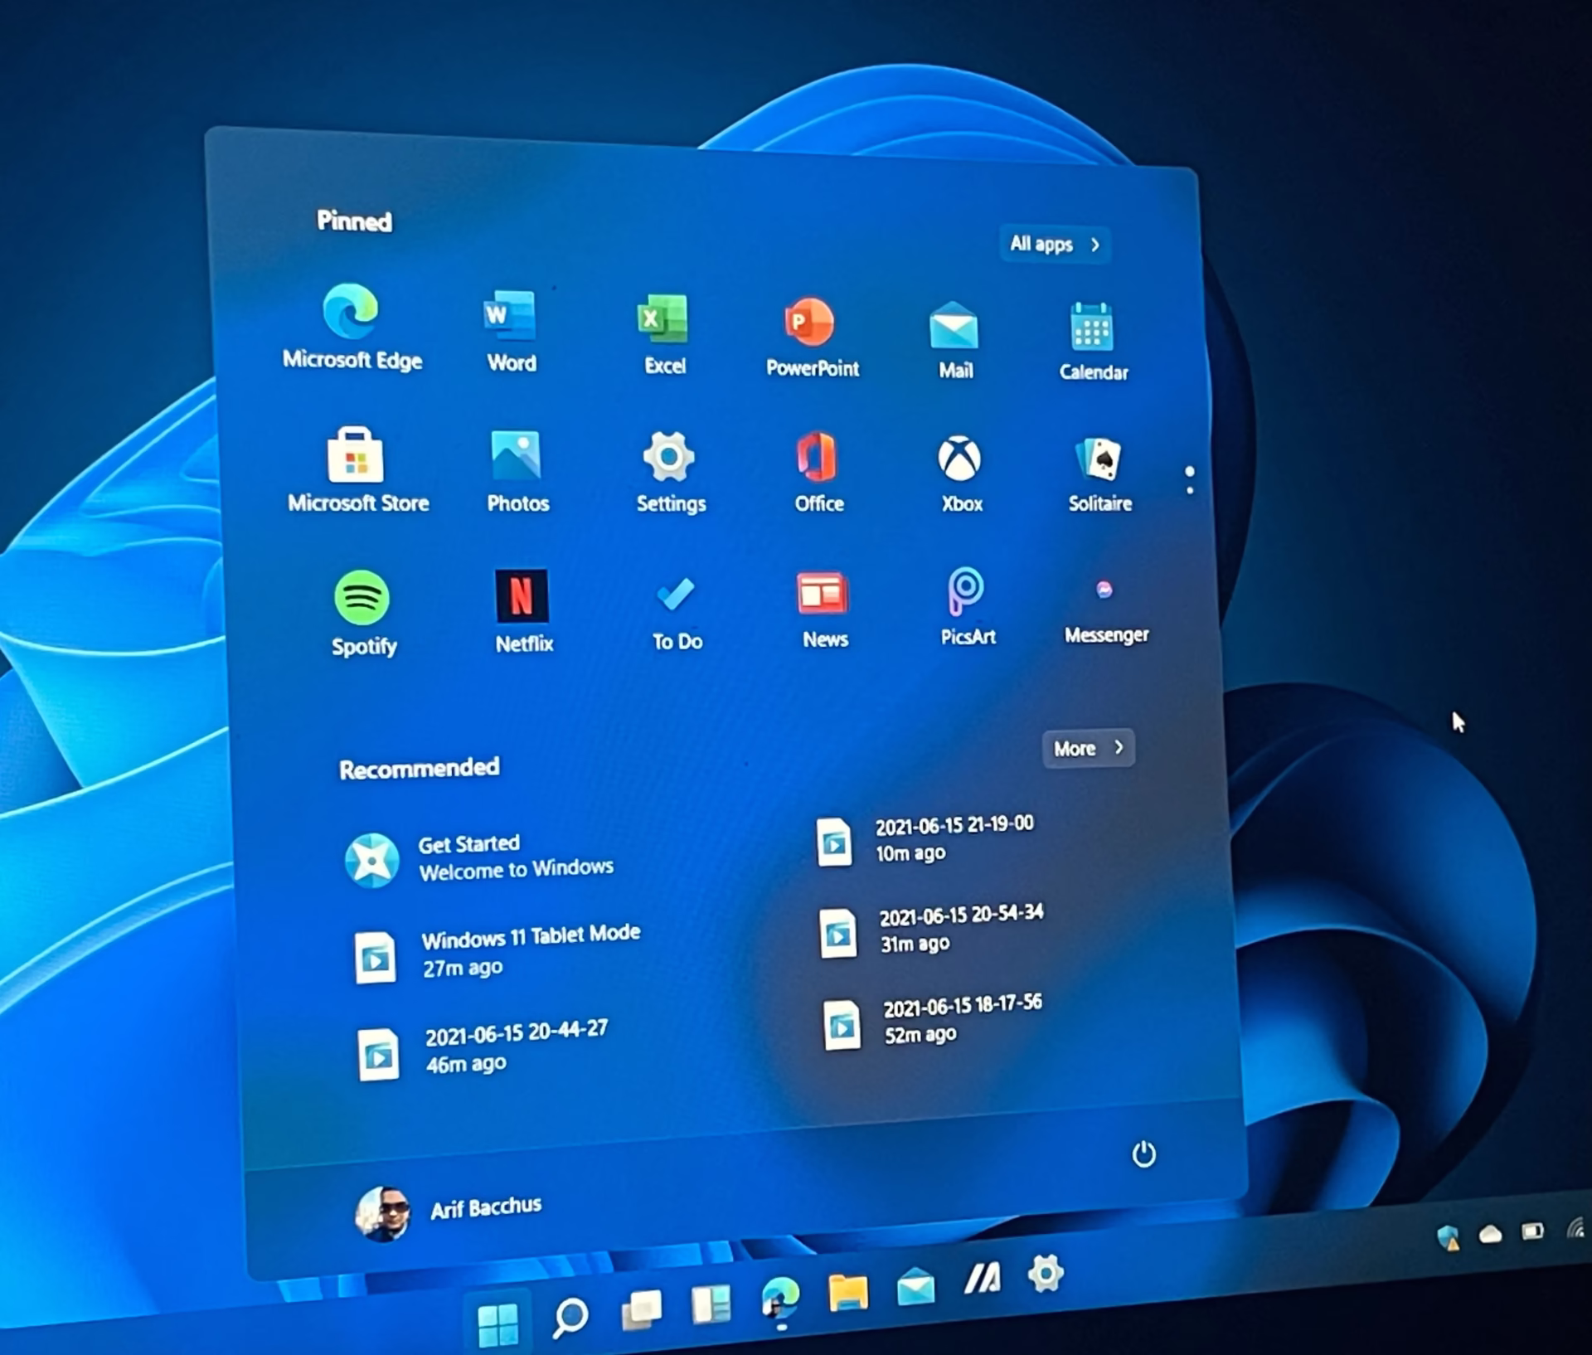
Task: Open the To Do app
Action: (675, 594)
